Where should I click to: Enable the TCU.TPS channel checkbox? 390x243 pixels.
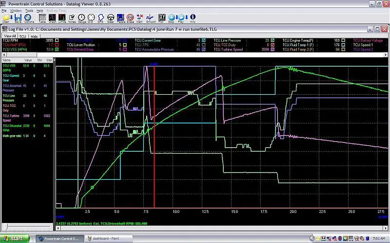[204, 45]
